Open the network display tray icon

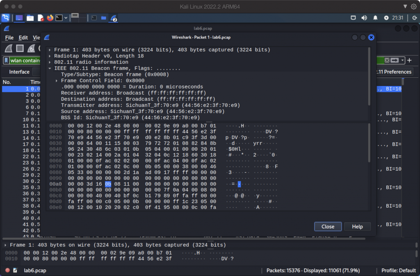pyautogui.click(x=353, y=18)
